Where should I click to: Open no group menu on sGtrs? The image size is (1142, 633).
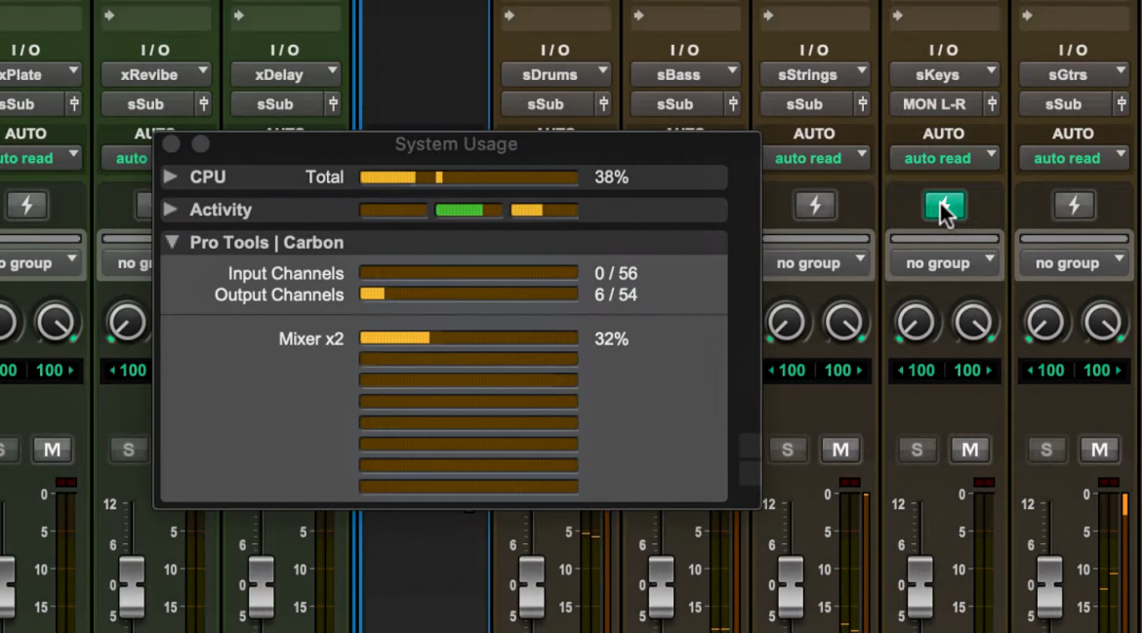[x=1075, y=262]
